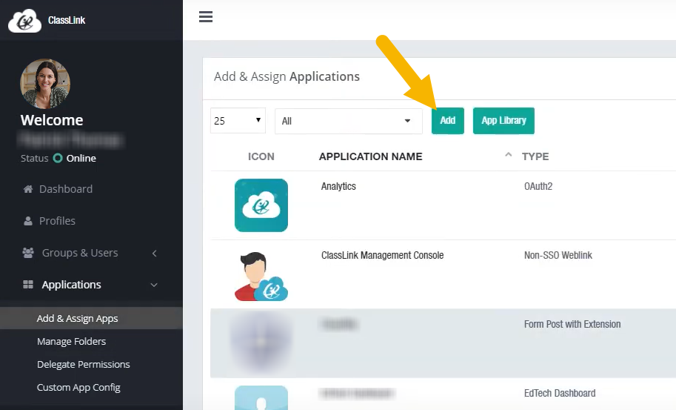Click the ClassLink Management Console icon
This screenshot has height=410, width=676.
pos(261,277)
